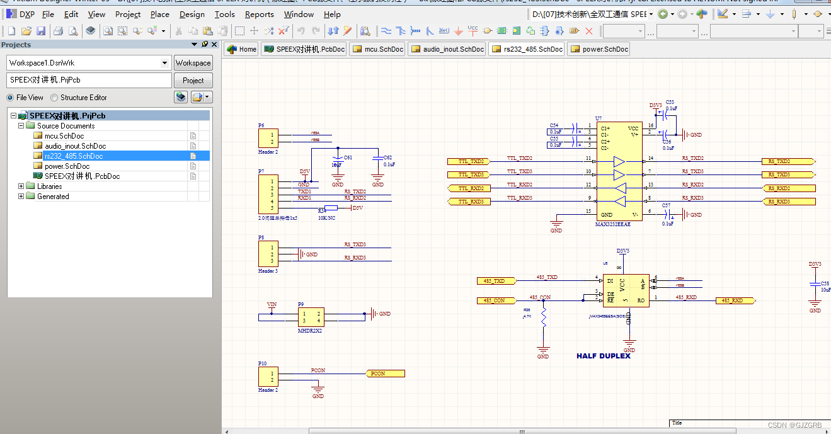Click the Save document toolbar icon
This screenshot has height=434, width=831.
click(x=41, y=31)
